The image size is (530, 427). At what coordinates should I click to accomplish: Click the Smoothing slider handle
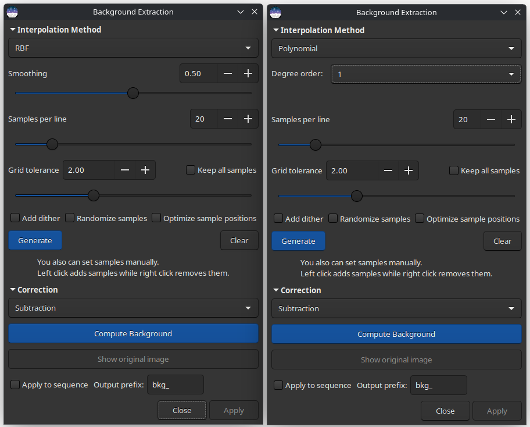133,93
